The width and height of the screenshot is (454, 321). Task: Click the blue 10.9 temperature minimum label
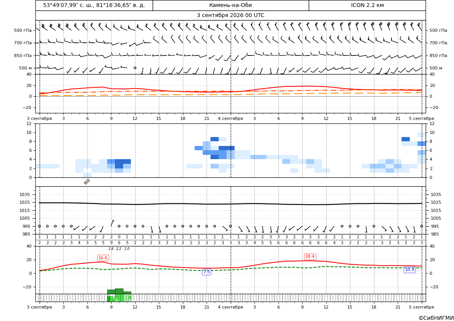pyautogui.click(x=409, y=269)
